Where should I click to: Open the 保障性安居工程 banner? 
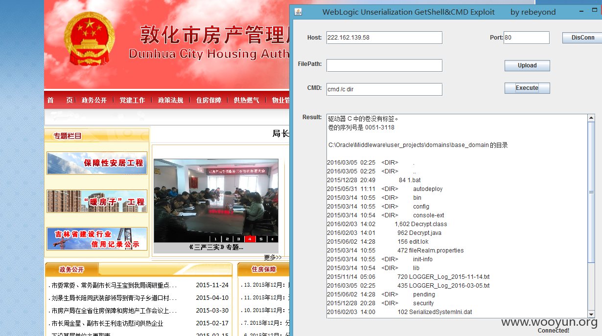tap(97, 163)
